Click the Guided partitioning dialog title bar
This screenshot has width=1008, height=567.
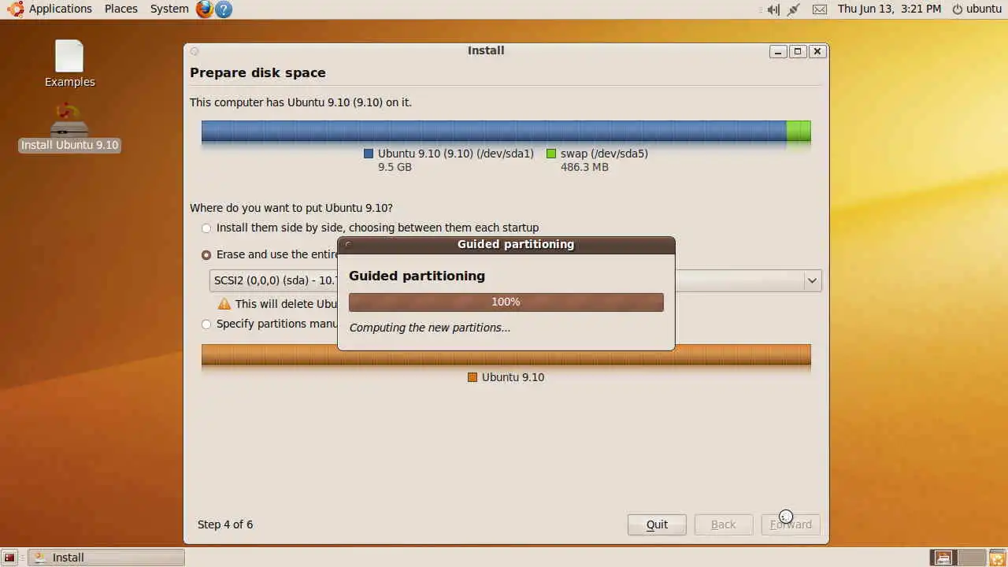click(506, 245)
